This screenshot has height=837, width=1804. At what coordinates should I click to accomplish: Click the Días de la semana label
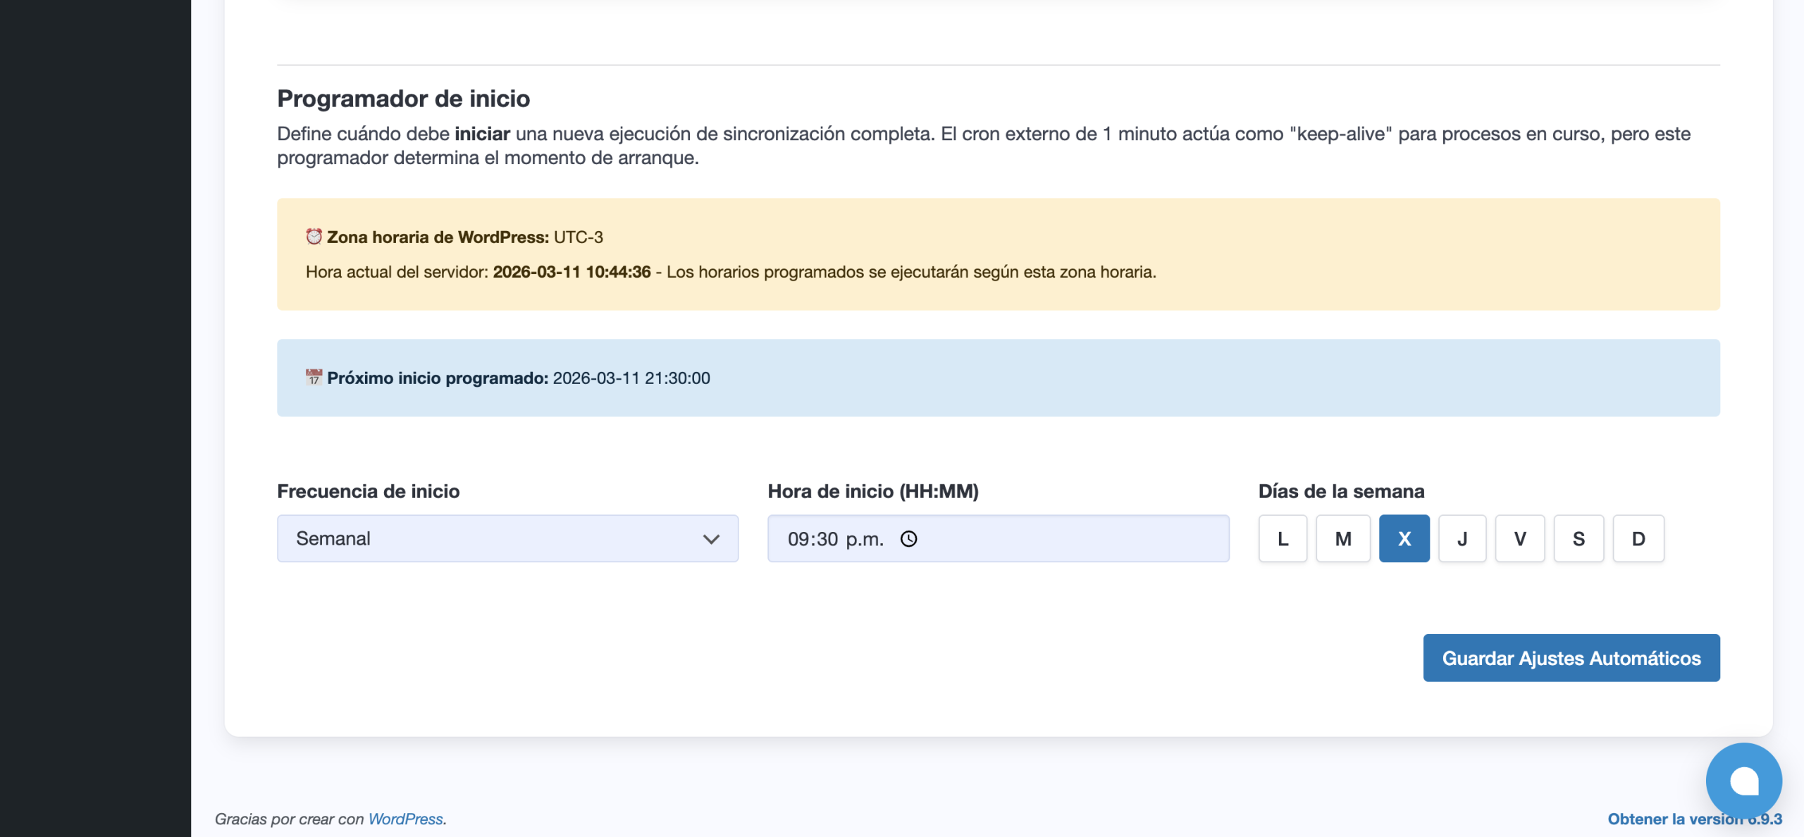[1341, 491]
